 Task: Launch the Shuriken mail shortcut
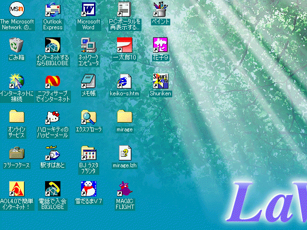[160, 81]
